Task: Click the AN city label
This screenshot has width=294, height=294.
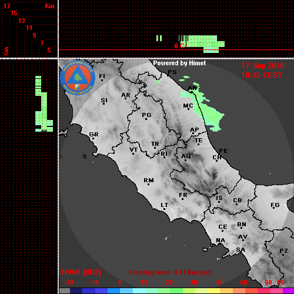Action: tap(192, 88)
